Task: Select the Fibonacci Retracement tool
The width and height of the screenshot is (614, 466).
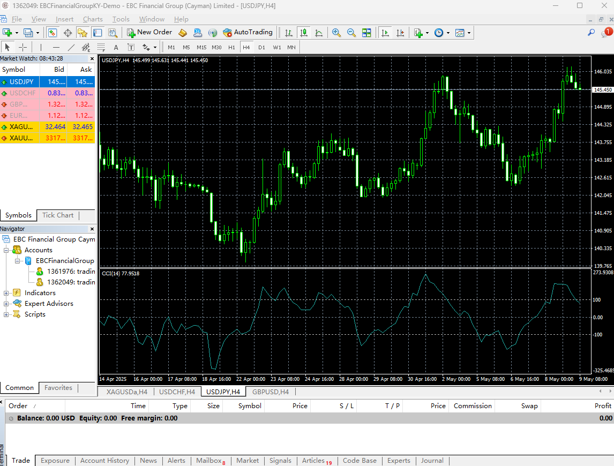Action: (101, 47)
